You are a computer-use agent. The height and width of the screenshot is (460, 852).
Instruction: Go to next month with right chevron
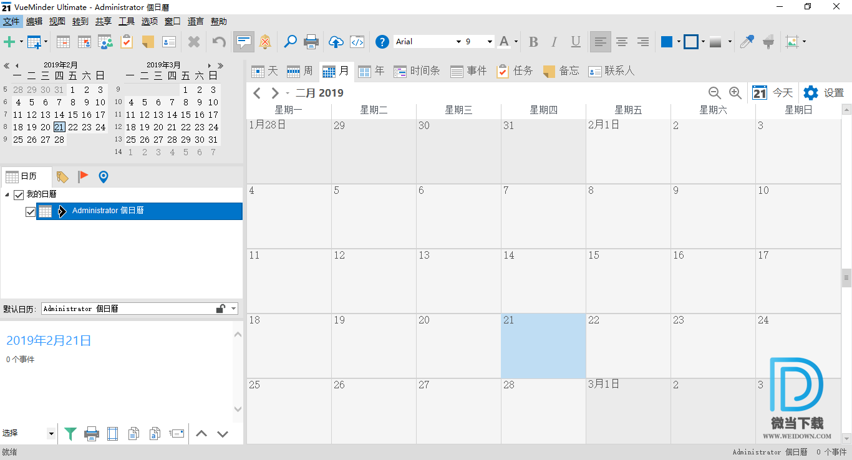pos(275,93)
